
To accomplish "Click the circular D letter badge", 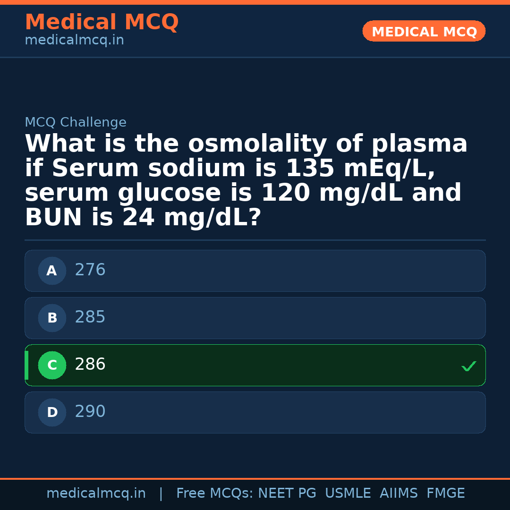I will [52, 412].
